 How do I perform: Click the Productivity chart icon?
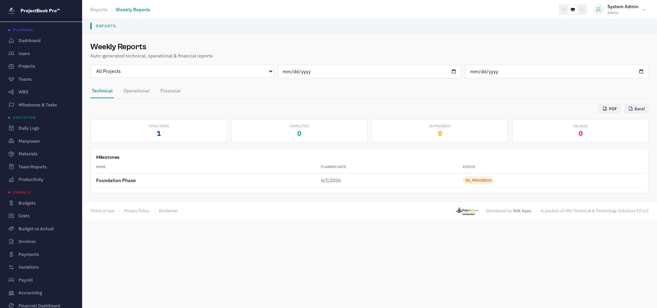11,180
